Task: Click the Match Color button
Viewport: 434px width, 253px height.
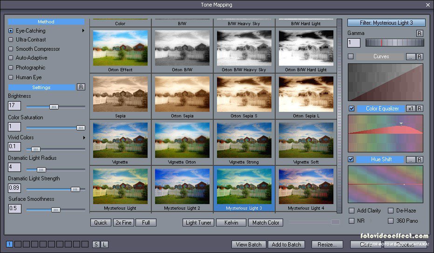Action: pos(266,223)
